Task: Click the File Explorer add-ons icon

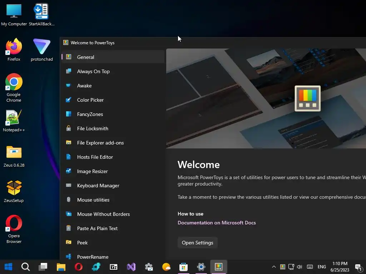Action: coord(69,143)
